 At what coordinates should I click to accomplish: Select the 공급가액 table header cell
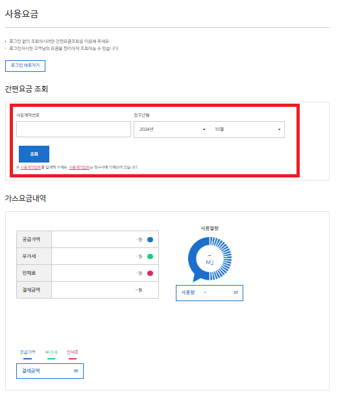[34, 239]
